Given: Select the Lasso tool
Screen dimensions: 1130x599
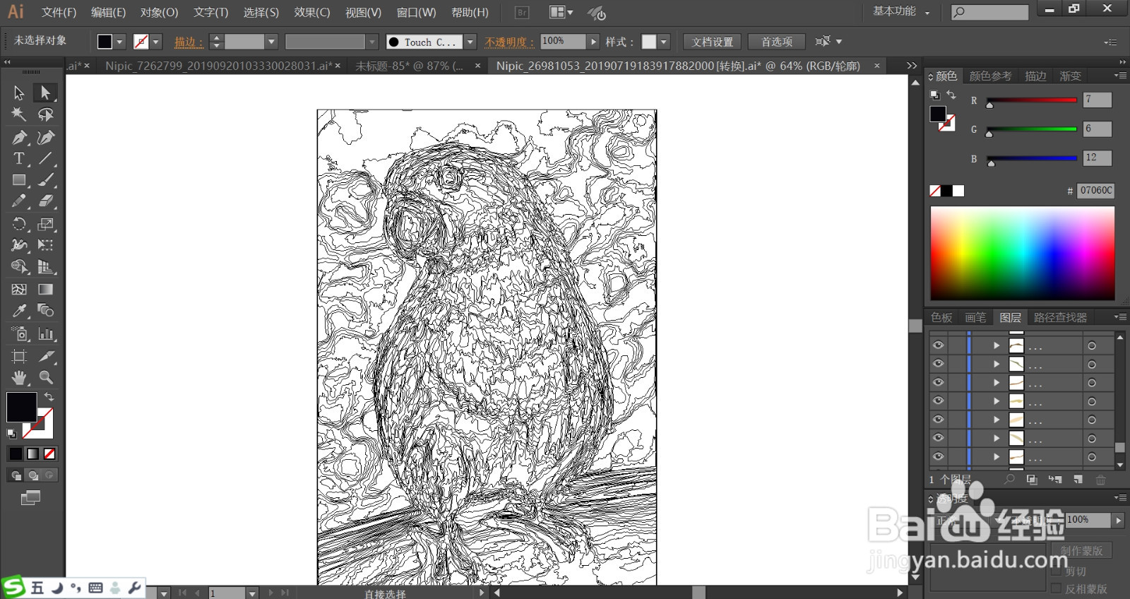Looking at the screenshot, I should tap(45, 114).
